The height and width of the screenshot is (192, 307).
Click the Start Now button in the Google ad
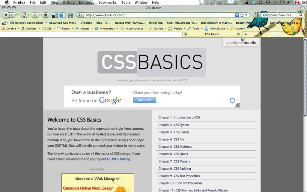(x=145, y=100)
